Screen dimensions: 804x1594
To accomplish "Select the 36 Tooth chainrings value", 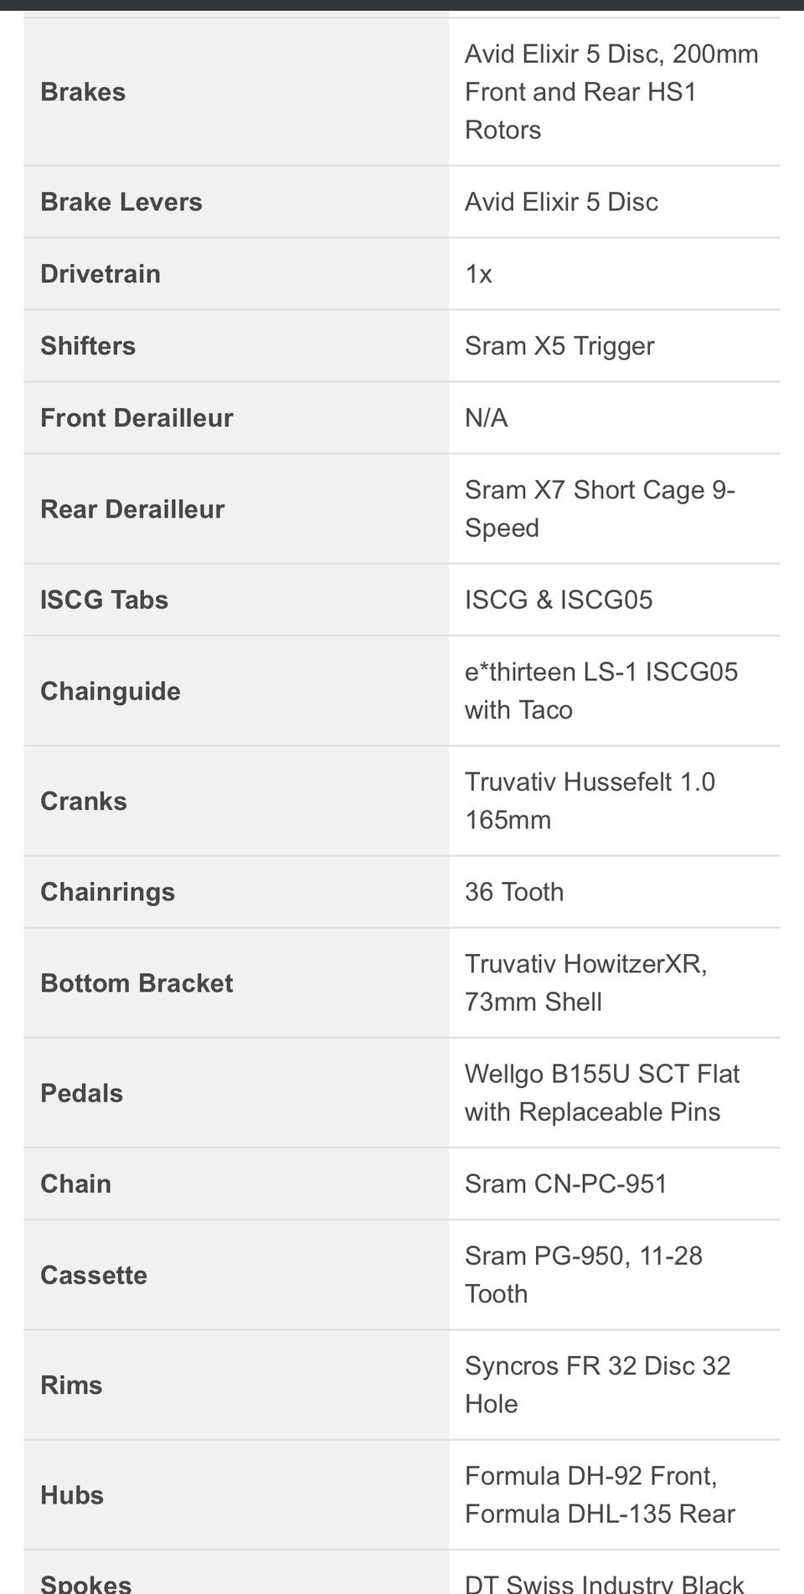I will [x=514, y=892].
